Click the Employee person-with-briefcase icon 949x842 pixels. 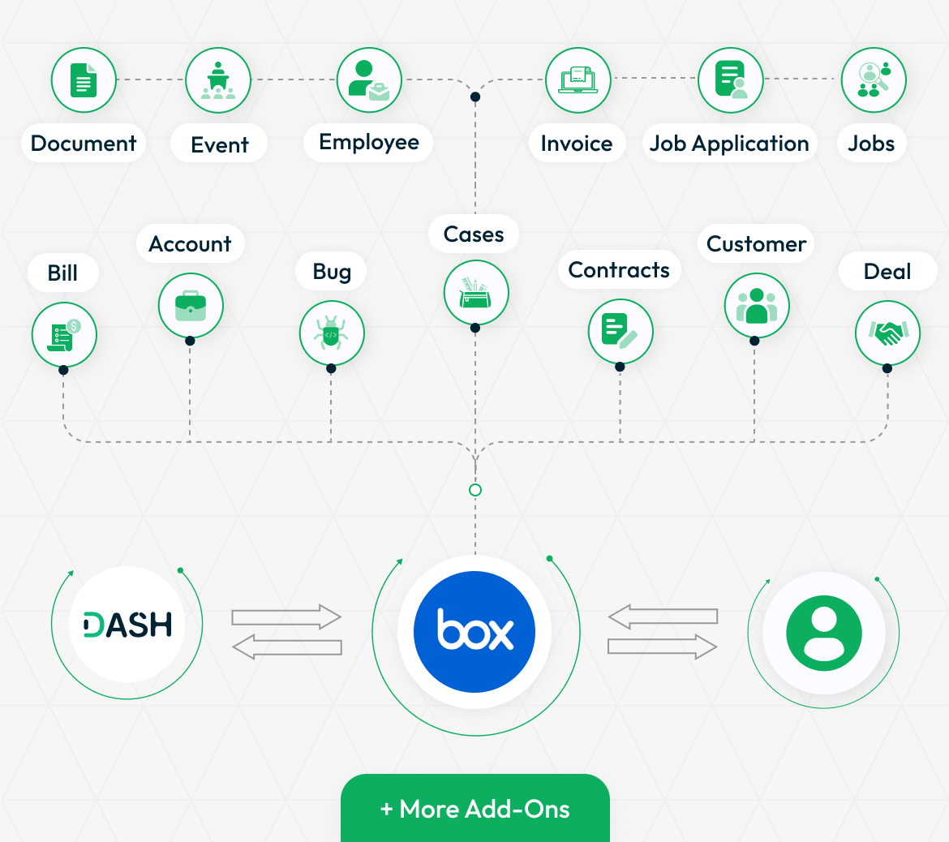click(369, 80)
